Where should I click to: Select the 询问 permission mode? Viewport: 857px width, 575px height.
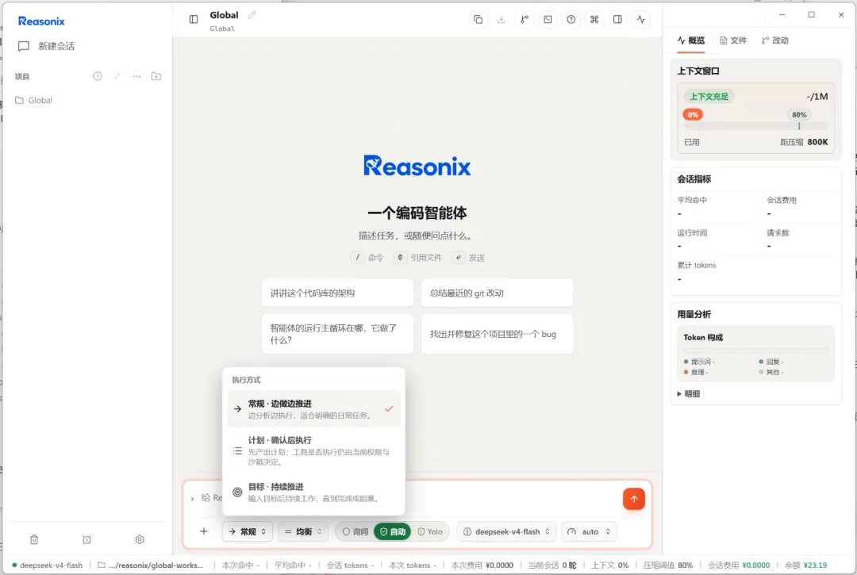tap(355, 531)
